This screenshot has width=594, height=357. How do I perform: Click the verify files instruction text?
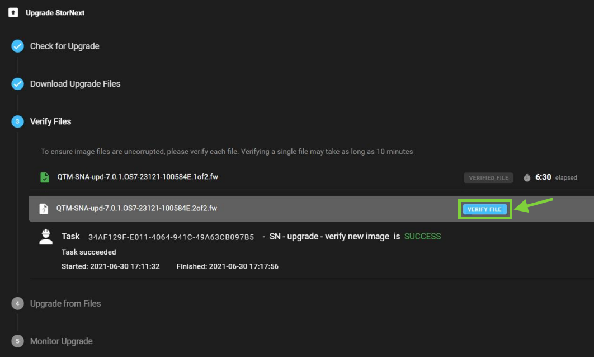coord(227,152)
